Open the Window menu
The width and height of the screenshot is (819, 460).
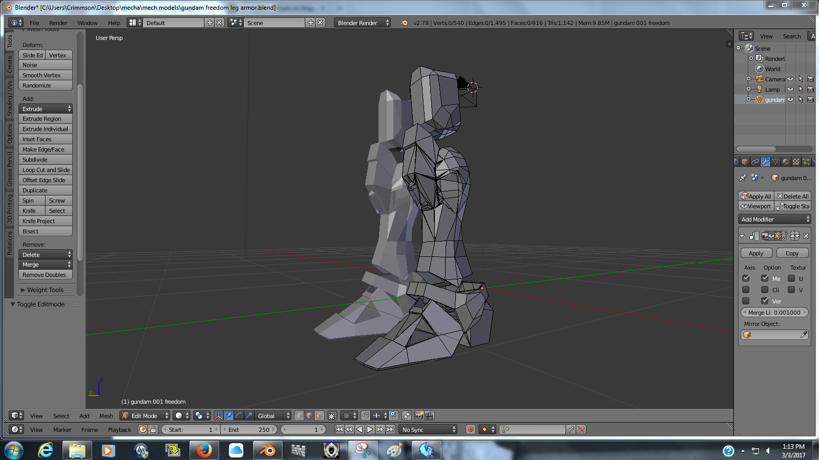[x=88, y=23]
